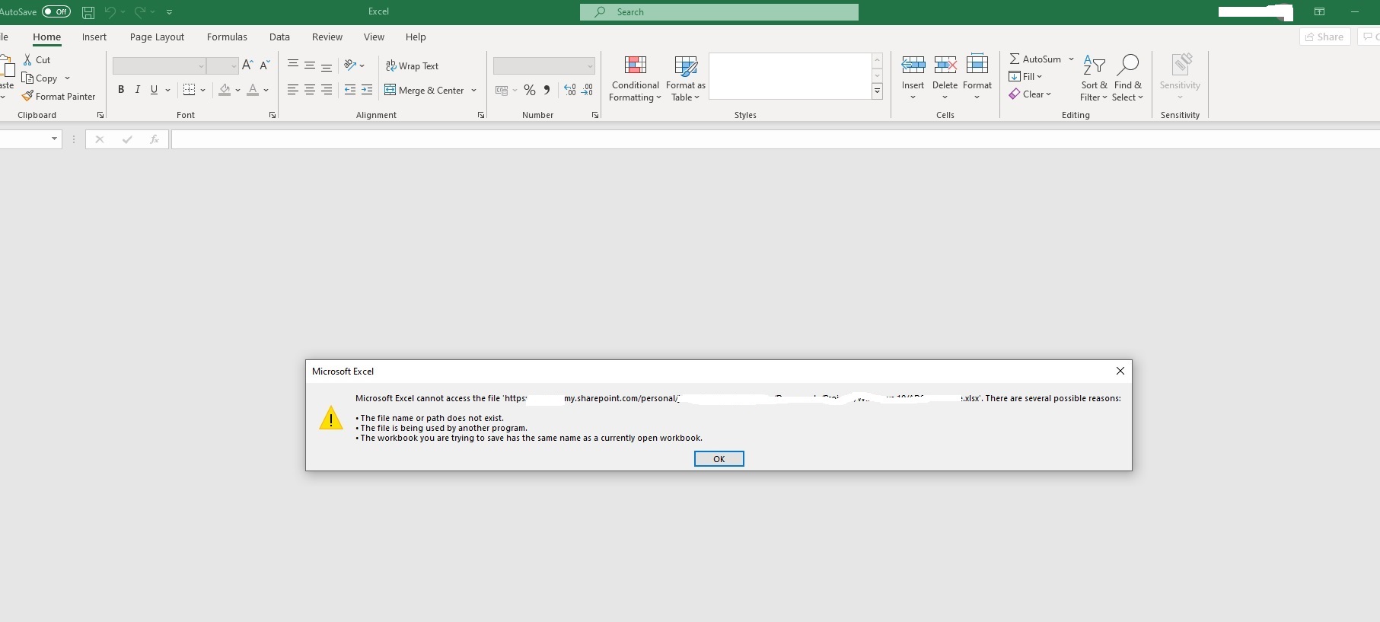1380x622 pixels.
Task: Open the Review tab
Action: [x=327, y=37]
